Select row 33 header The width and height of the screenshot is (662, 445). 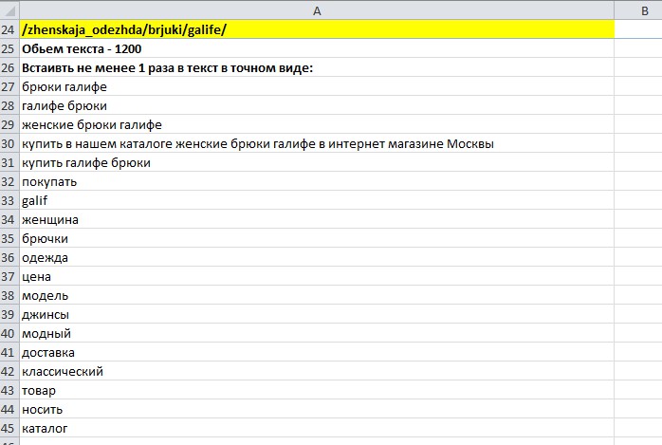click(x=9, y=200)
